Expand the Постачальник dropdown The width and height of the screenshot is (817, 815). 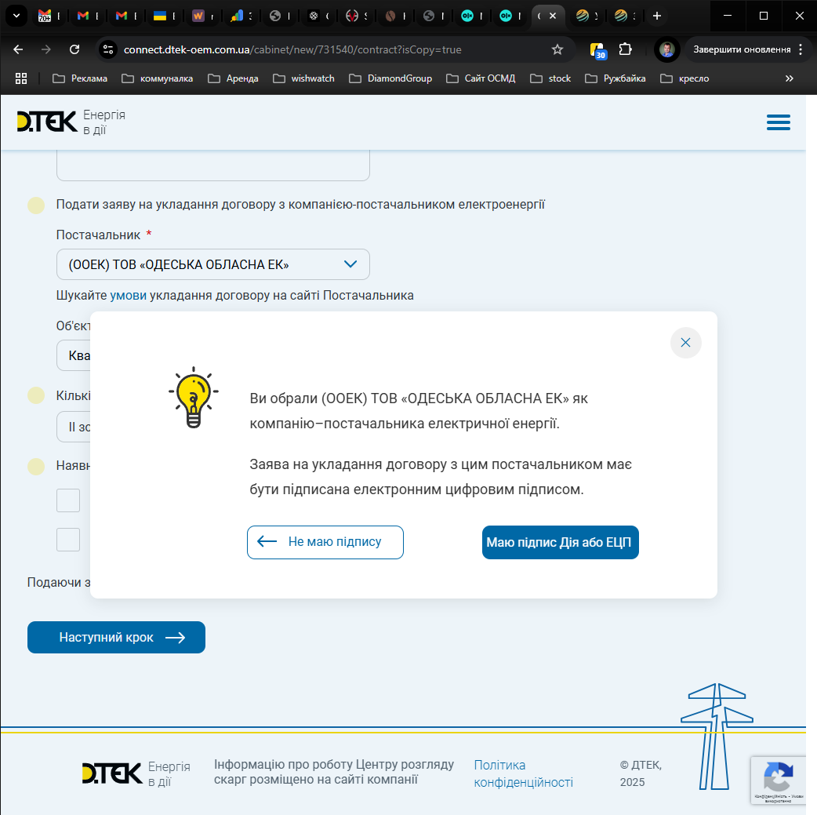(213, 264)
